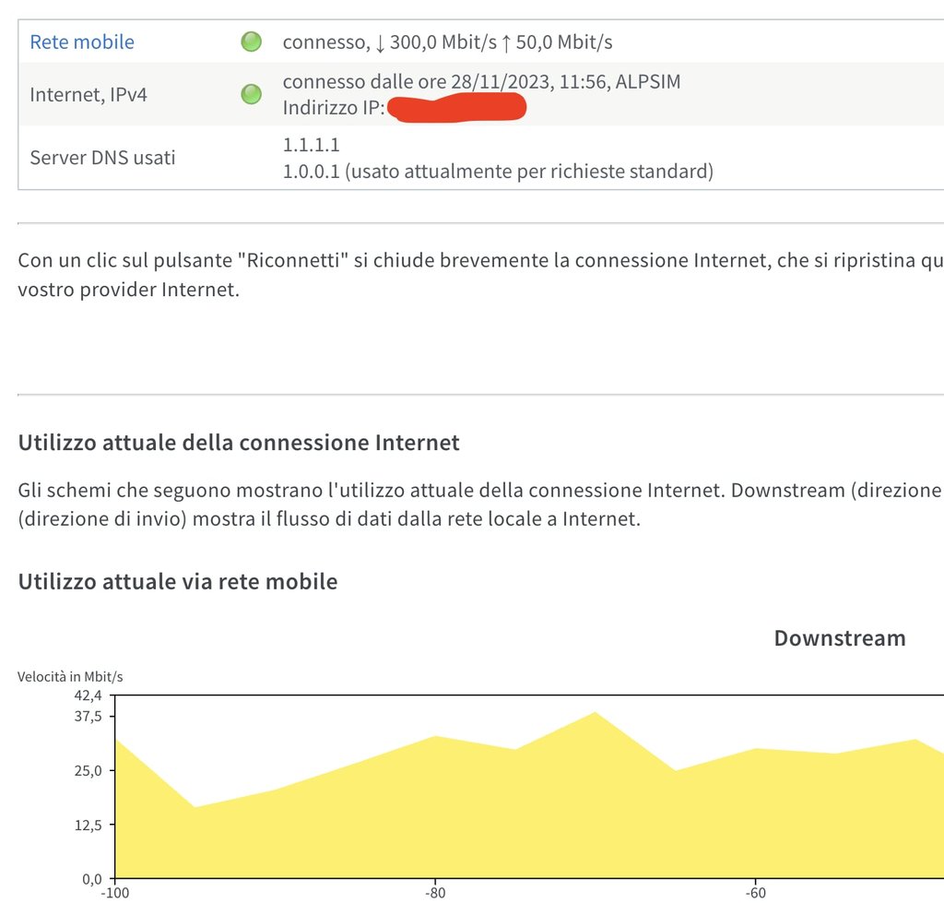Click the connection timestamp with ALPSIM
This screenshot has height=903, width=944.
tap(481, 82)
